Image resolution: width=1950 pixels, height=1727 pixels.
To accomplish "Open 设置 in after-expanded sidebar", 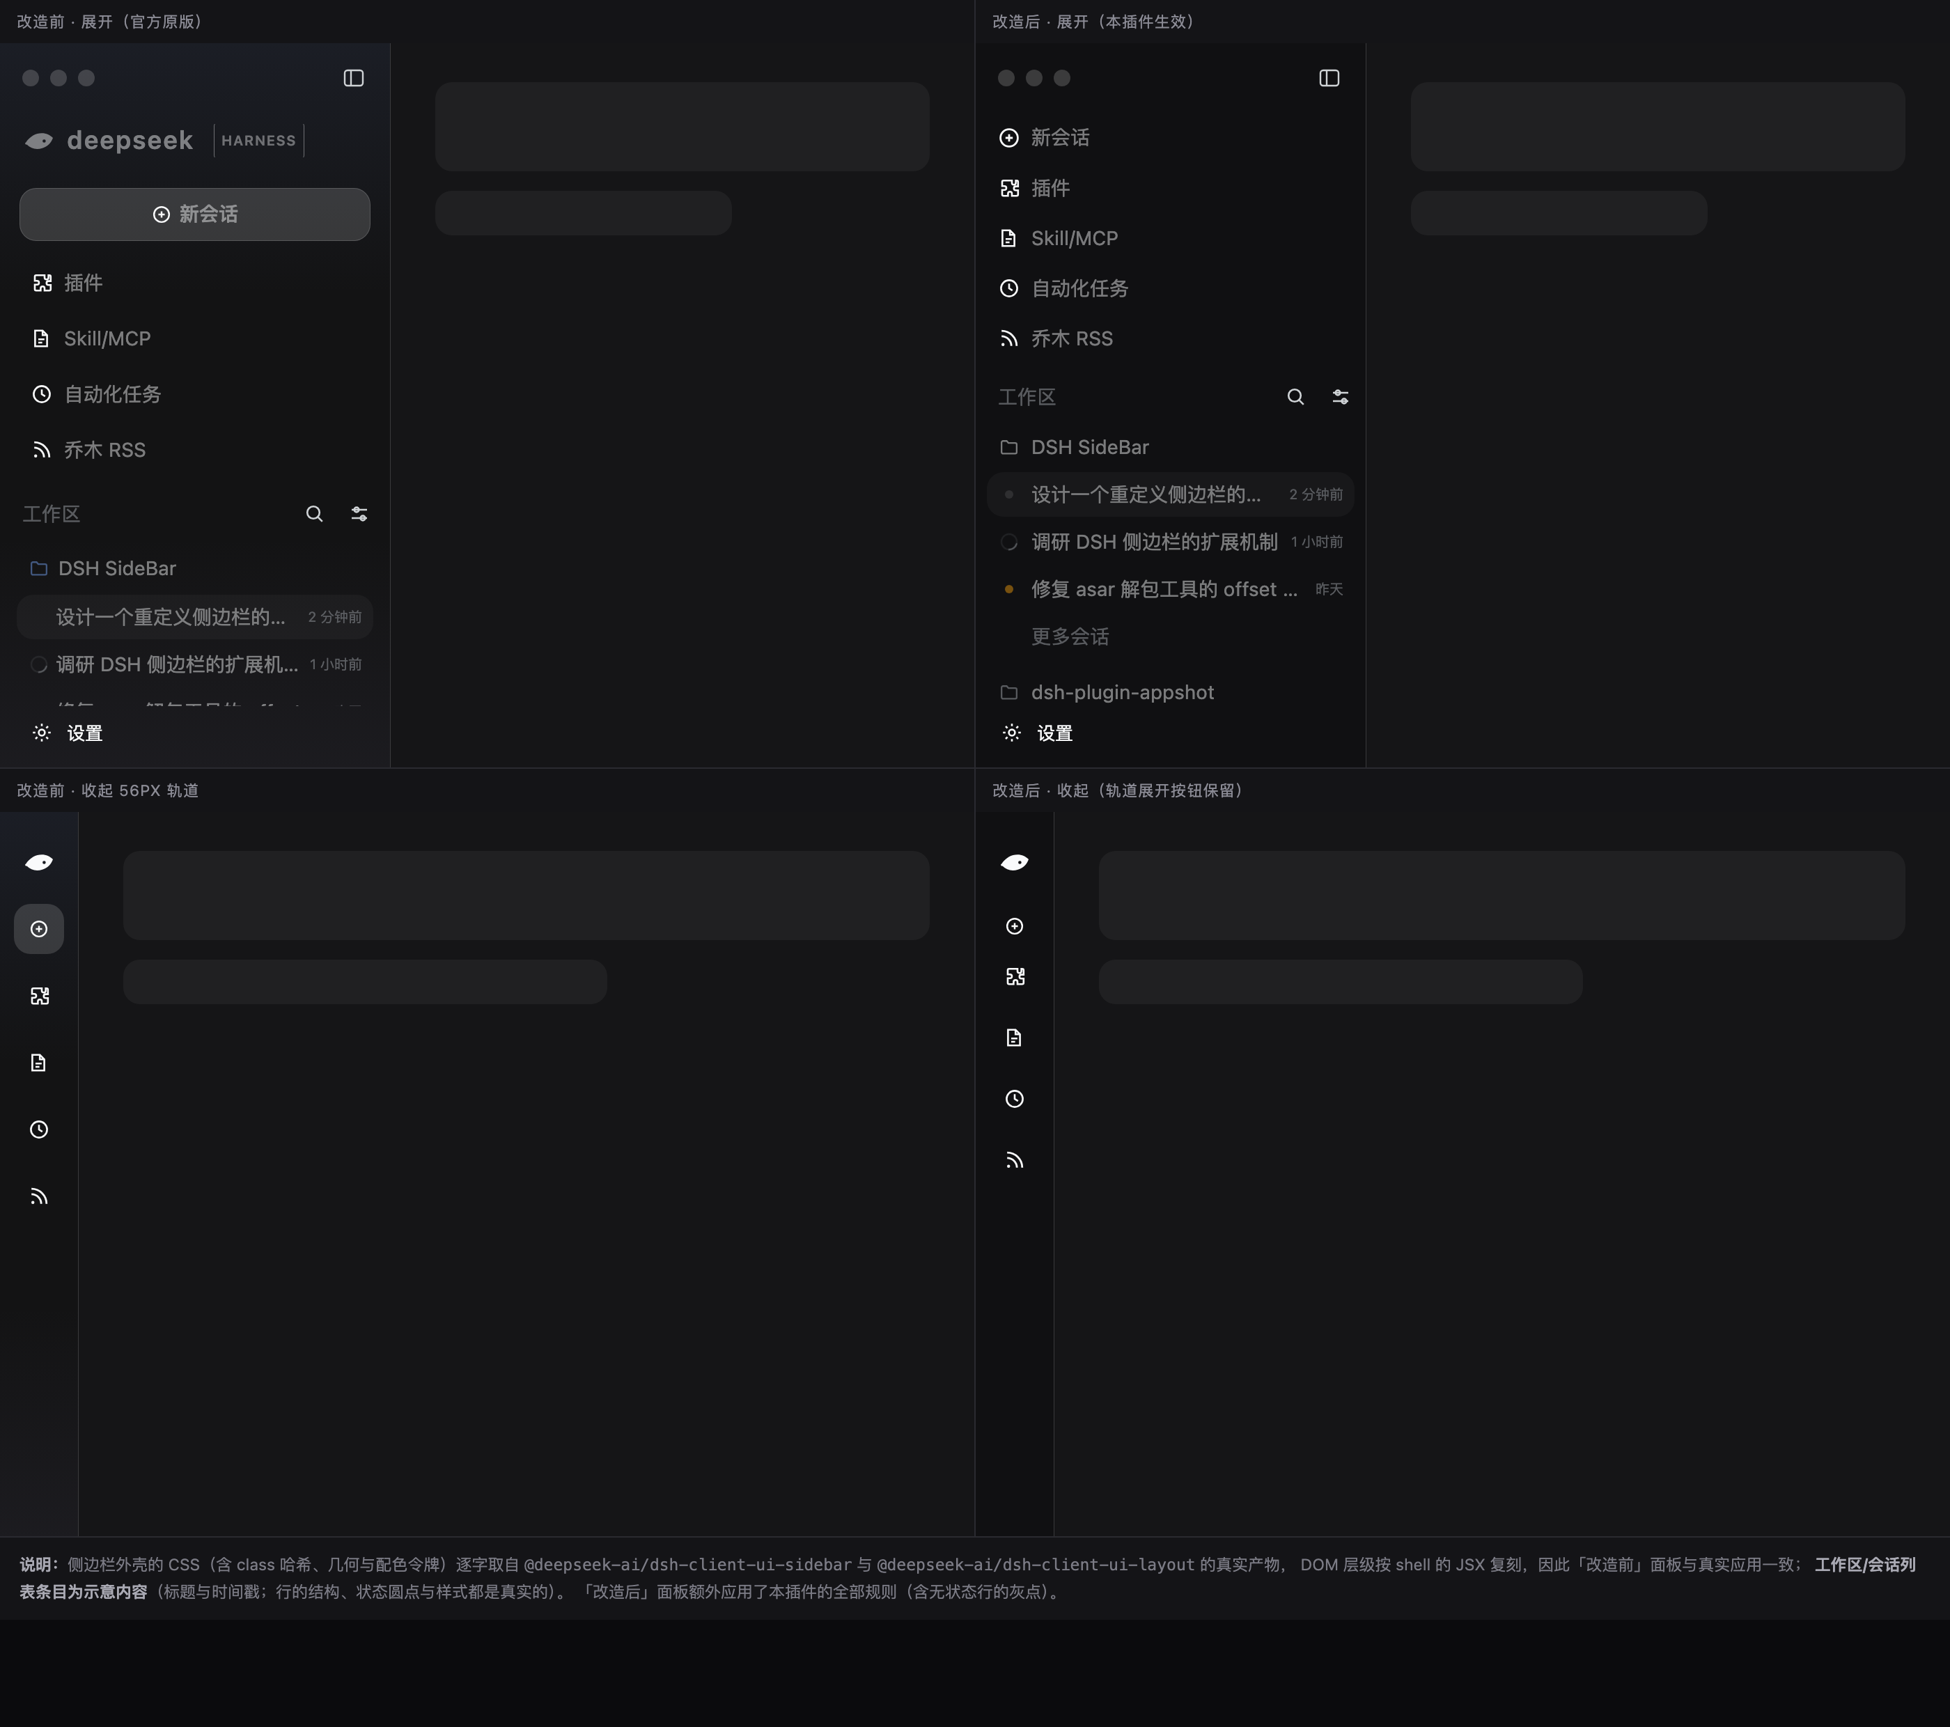I will point(1037,733).
